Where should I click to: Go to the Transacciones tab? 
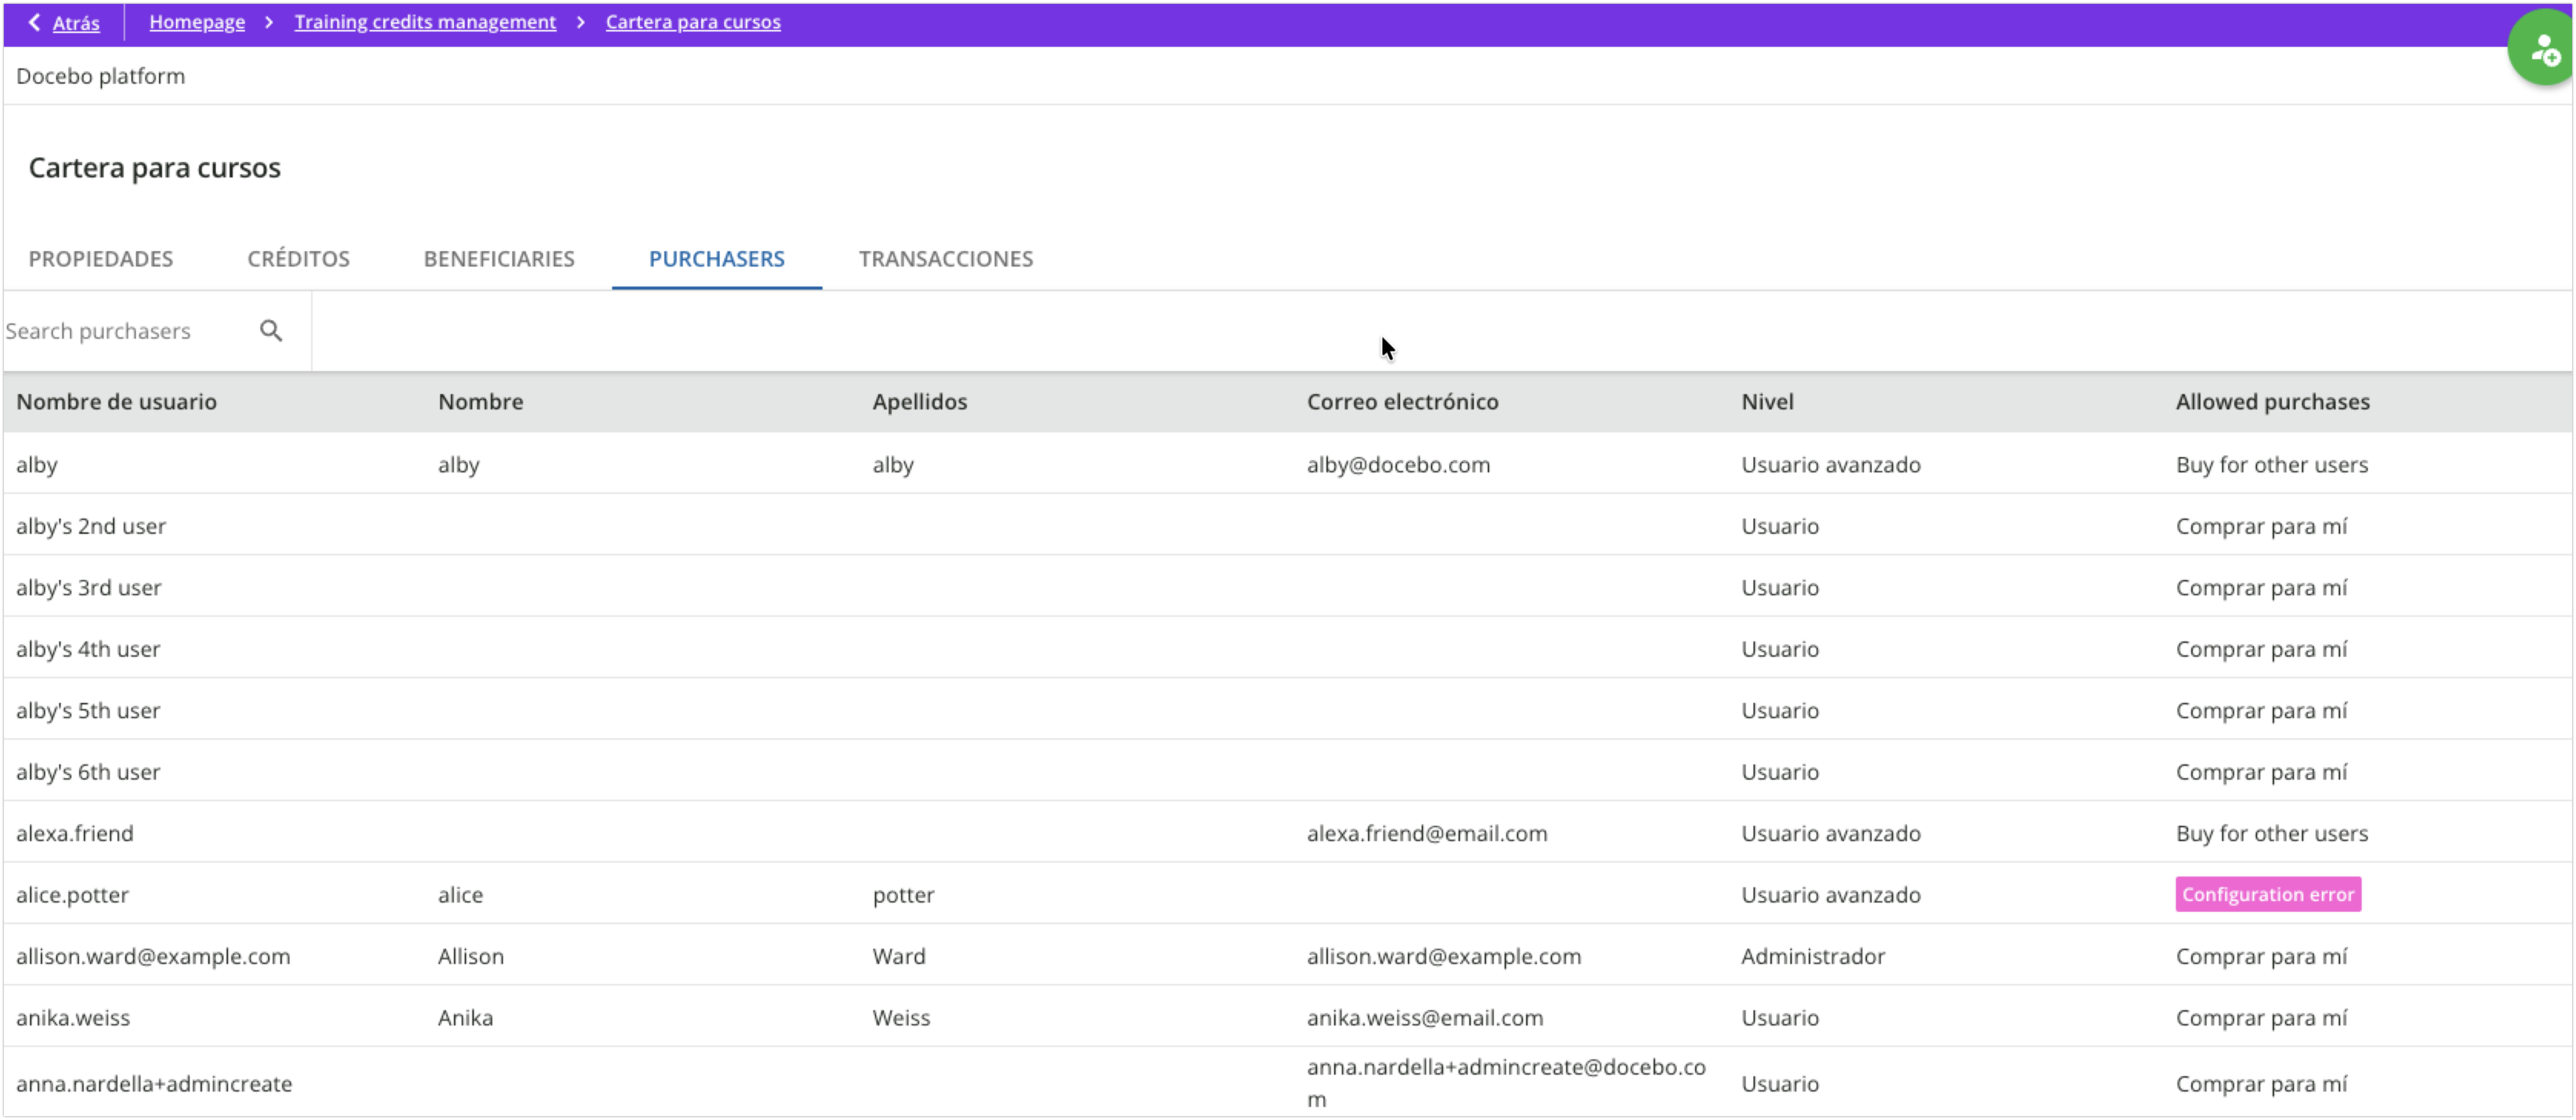pos(945,259)
